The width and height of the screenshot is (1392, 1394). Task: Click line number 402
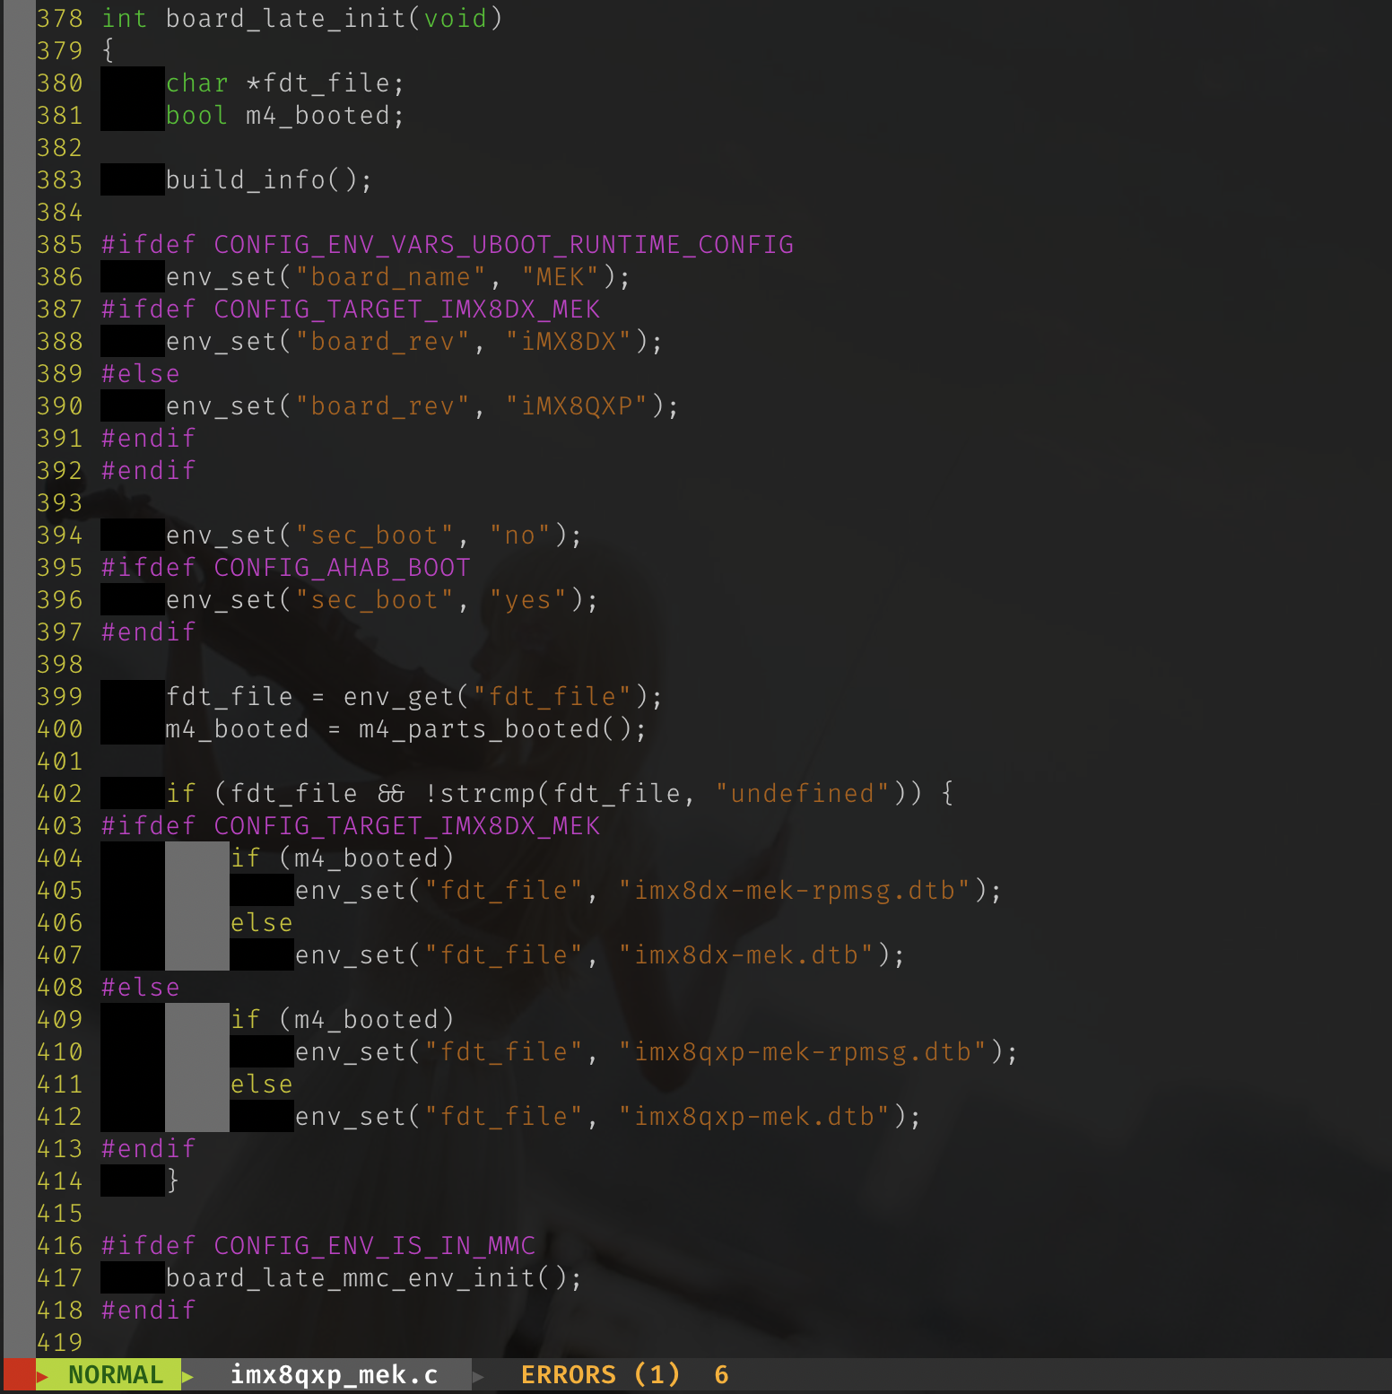point(60,793)
